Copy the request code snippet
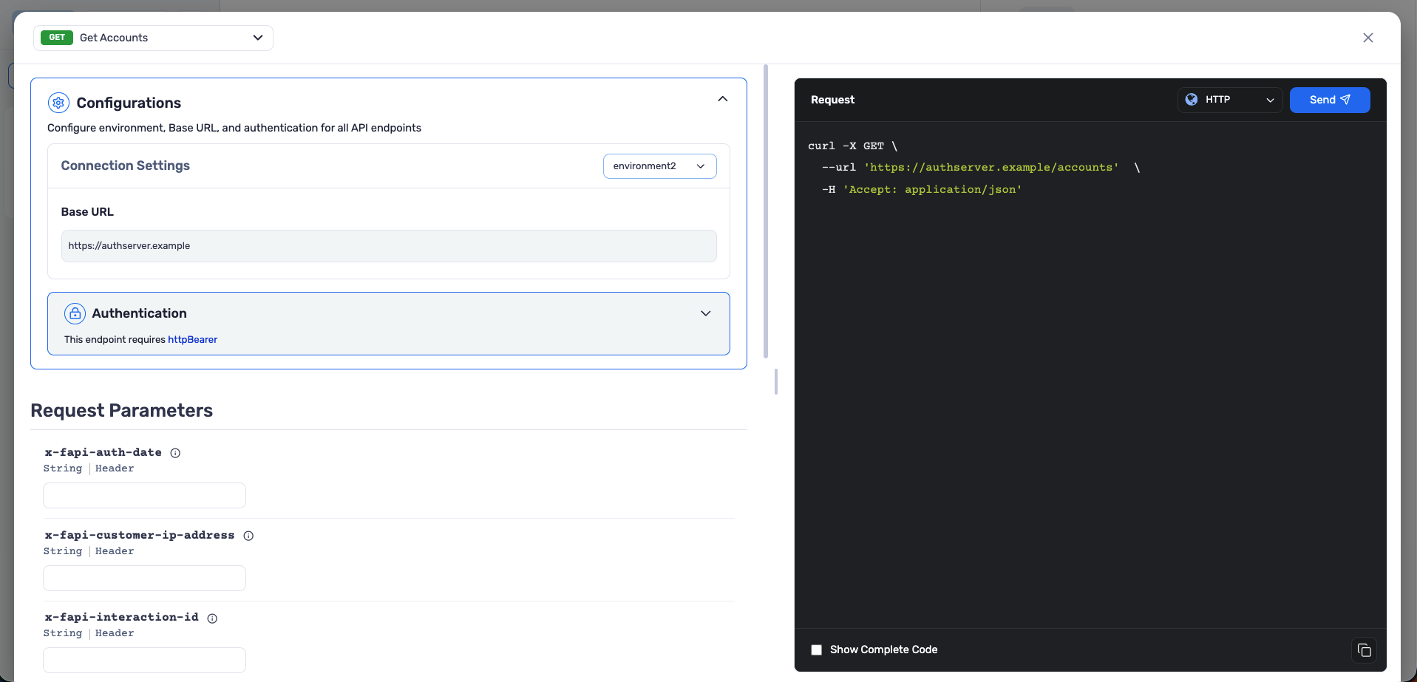1417x682 pixels. tap(1364, 650)
